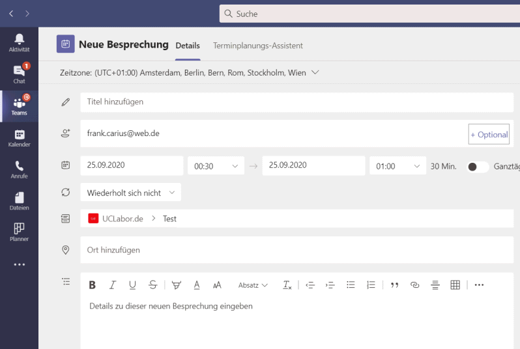
Task: Open Kalender in the sidebar
Action: pos(19,137)
